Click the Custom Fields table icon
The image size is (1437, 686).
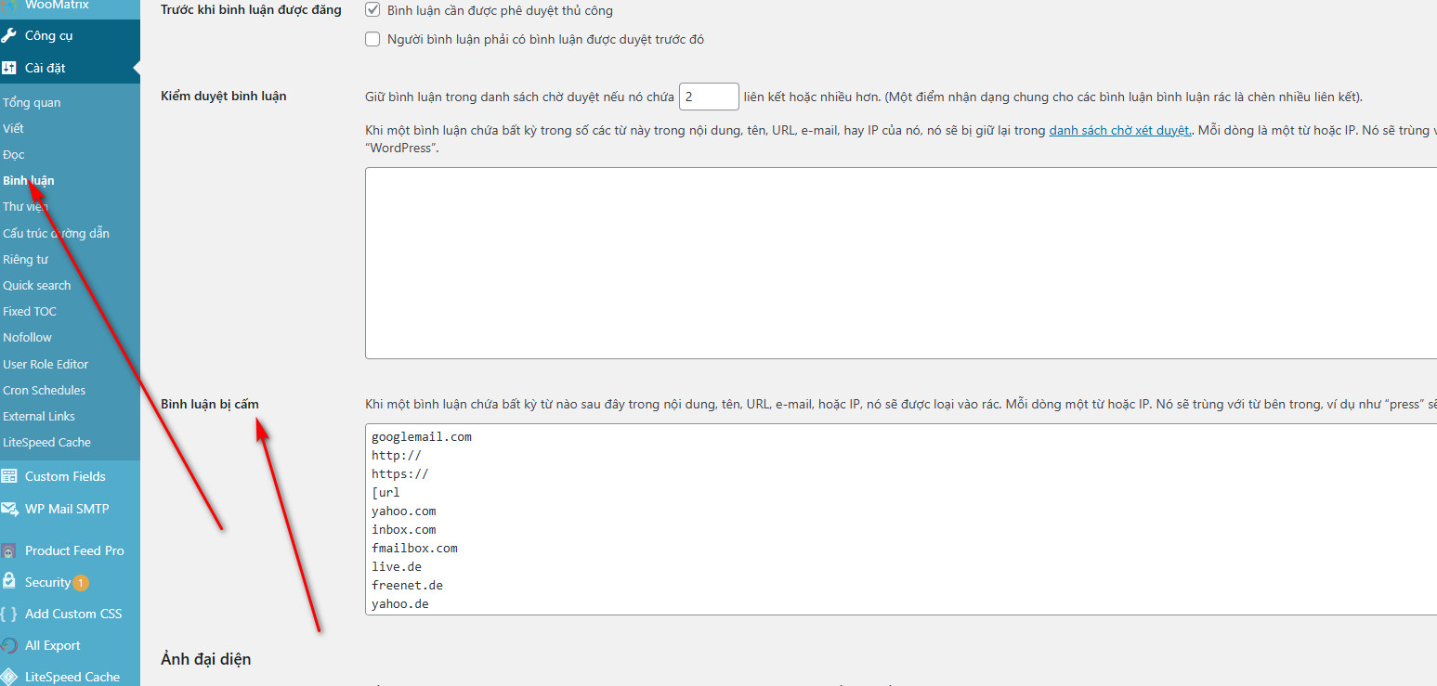pos(8,476)
